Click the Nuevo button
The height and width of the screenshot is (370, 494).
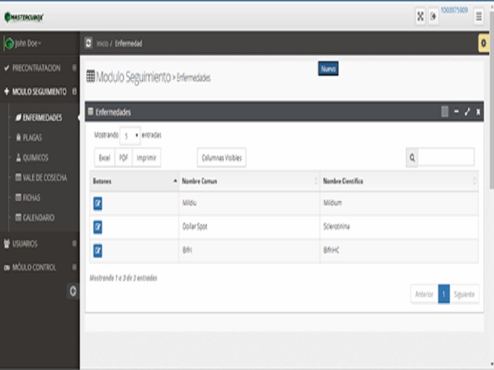[329, 68]
